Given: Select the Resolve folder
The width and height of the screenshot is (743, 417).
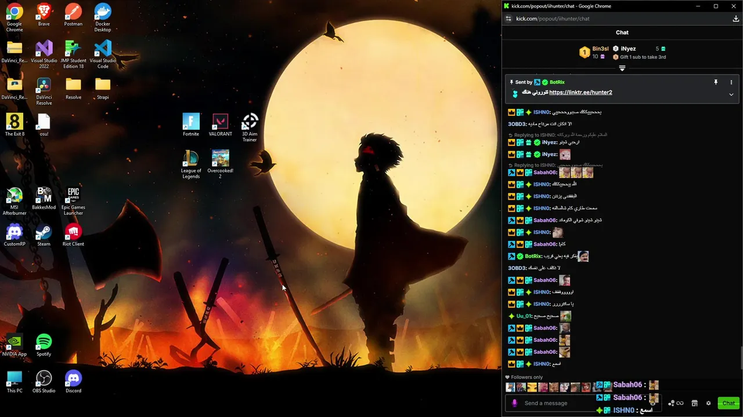Looking at the screenshot, I should (73, 89).
